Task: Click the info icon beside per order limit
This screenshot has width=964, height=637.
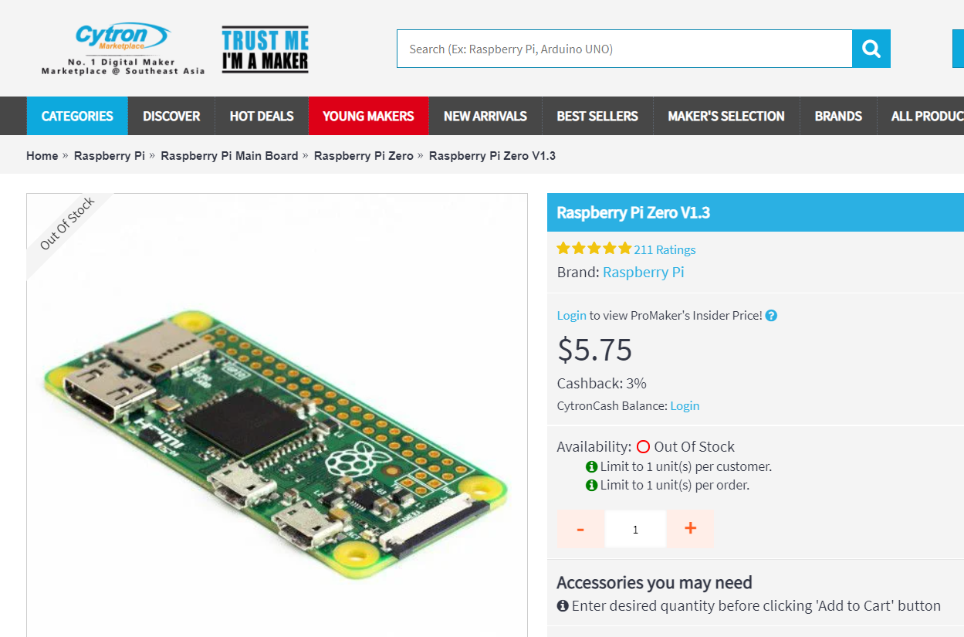Action: tap(592, 486)
